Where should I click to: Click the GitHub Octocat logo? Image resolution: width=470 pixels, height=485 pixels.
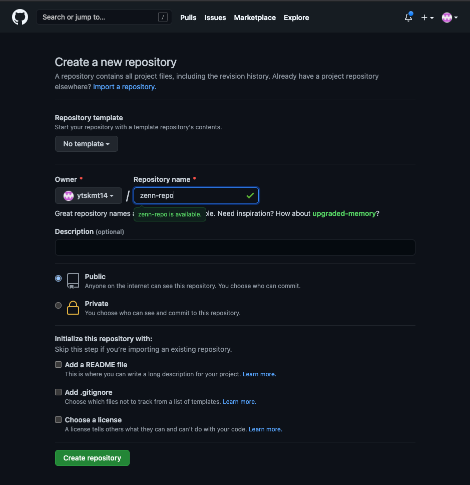click(20, 17)
